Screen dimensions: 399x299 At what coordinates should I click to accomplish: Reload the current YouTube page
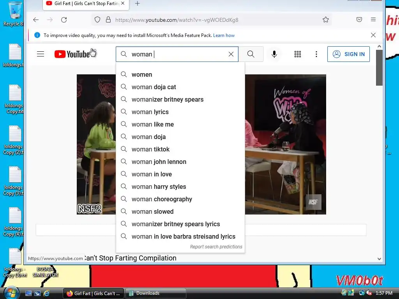pyautogui.click(x=64, y=20)
